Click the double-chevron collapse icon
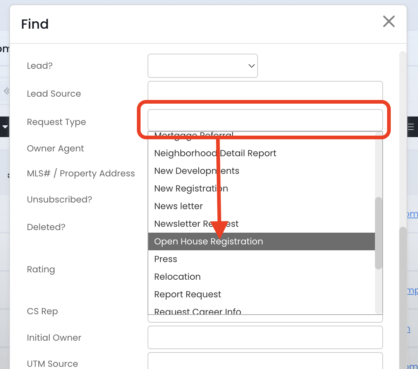 (6, 91)
